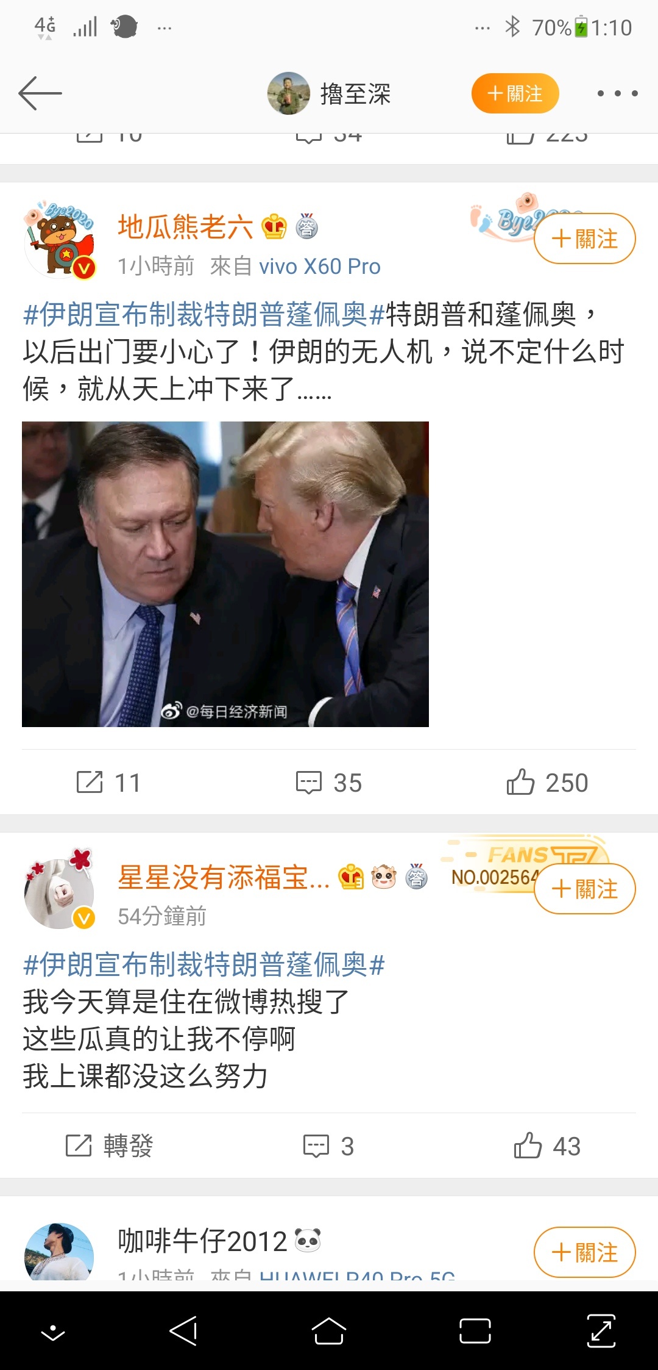Open the 3 comments on 星星没有添福宝 post
658x1370 pixels.
(328, 1146)
